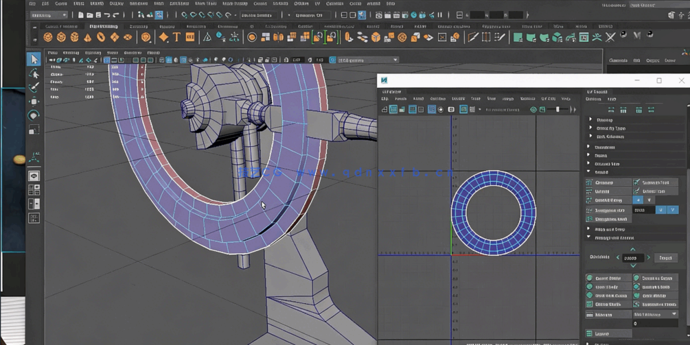Click the Measure button in UV Toolkit

pyautogui.click(x=608, y=314)
